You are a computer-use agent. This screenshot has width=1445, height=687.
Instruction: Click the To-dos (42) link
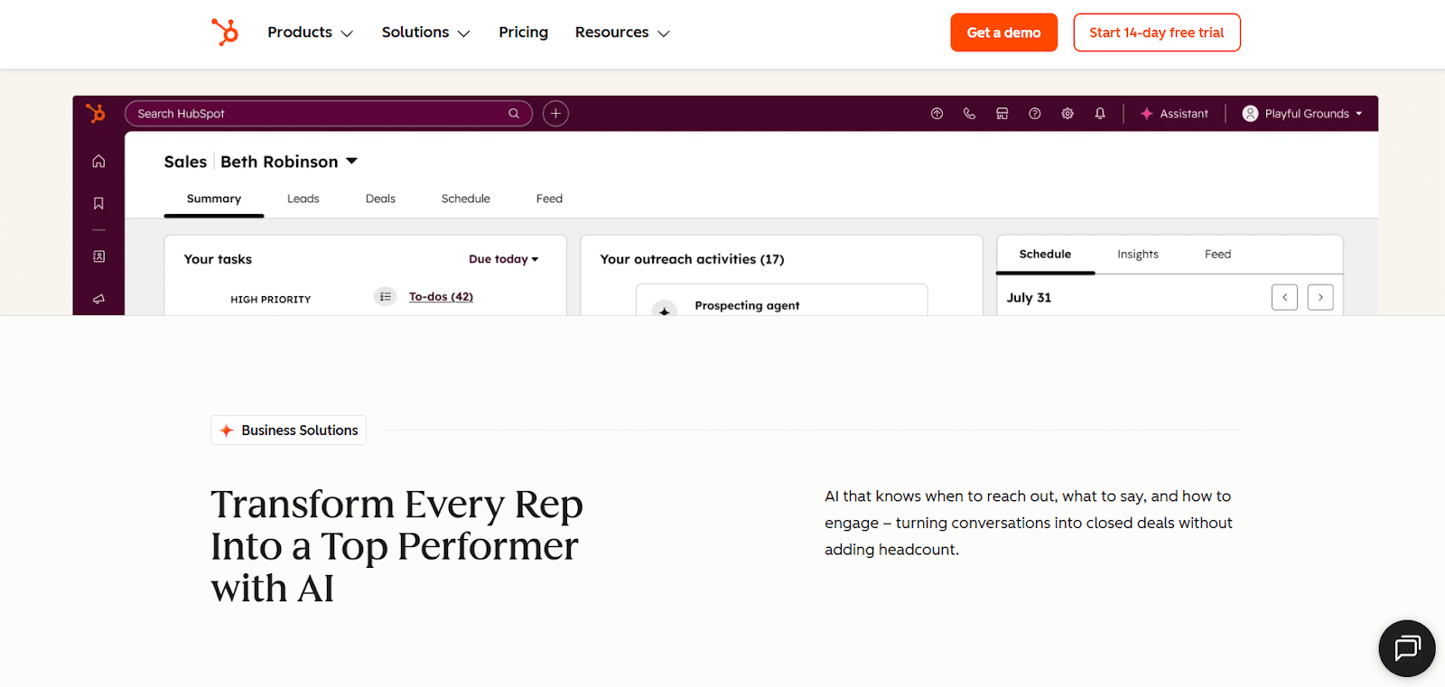click(x=441, y=297)
